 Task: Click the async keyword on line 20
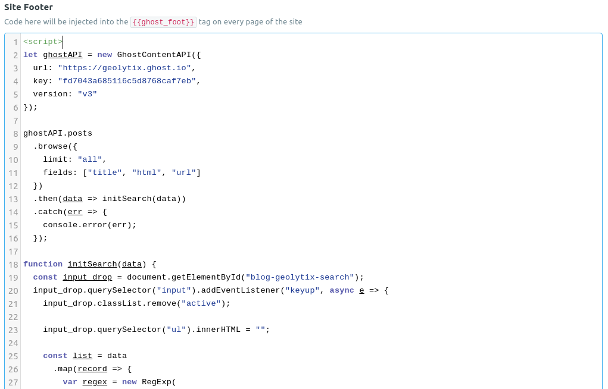342,290
